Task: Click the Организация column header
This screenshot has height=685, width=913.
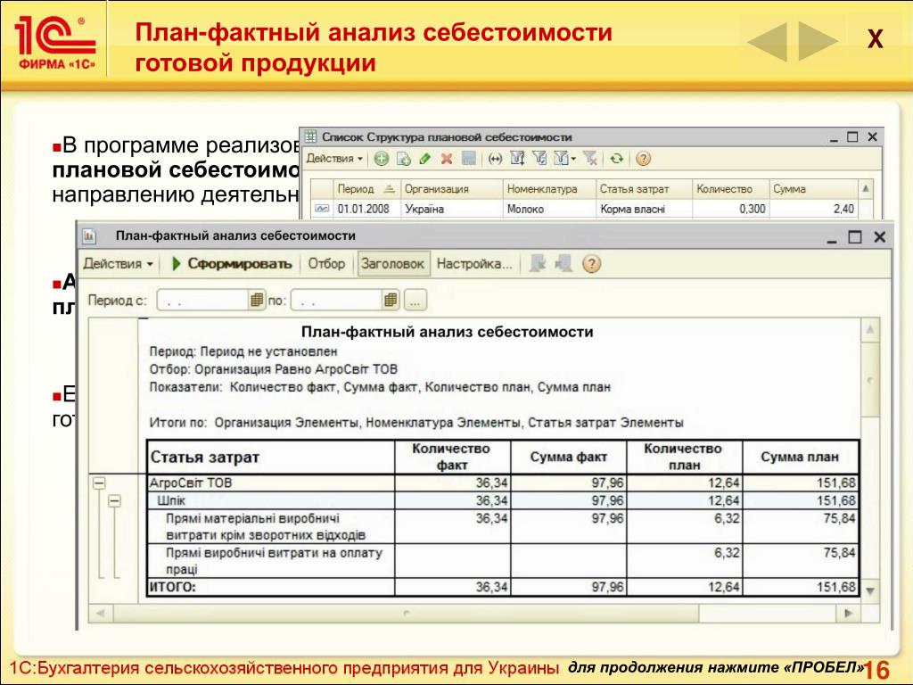Action: tap(451, 189)
